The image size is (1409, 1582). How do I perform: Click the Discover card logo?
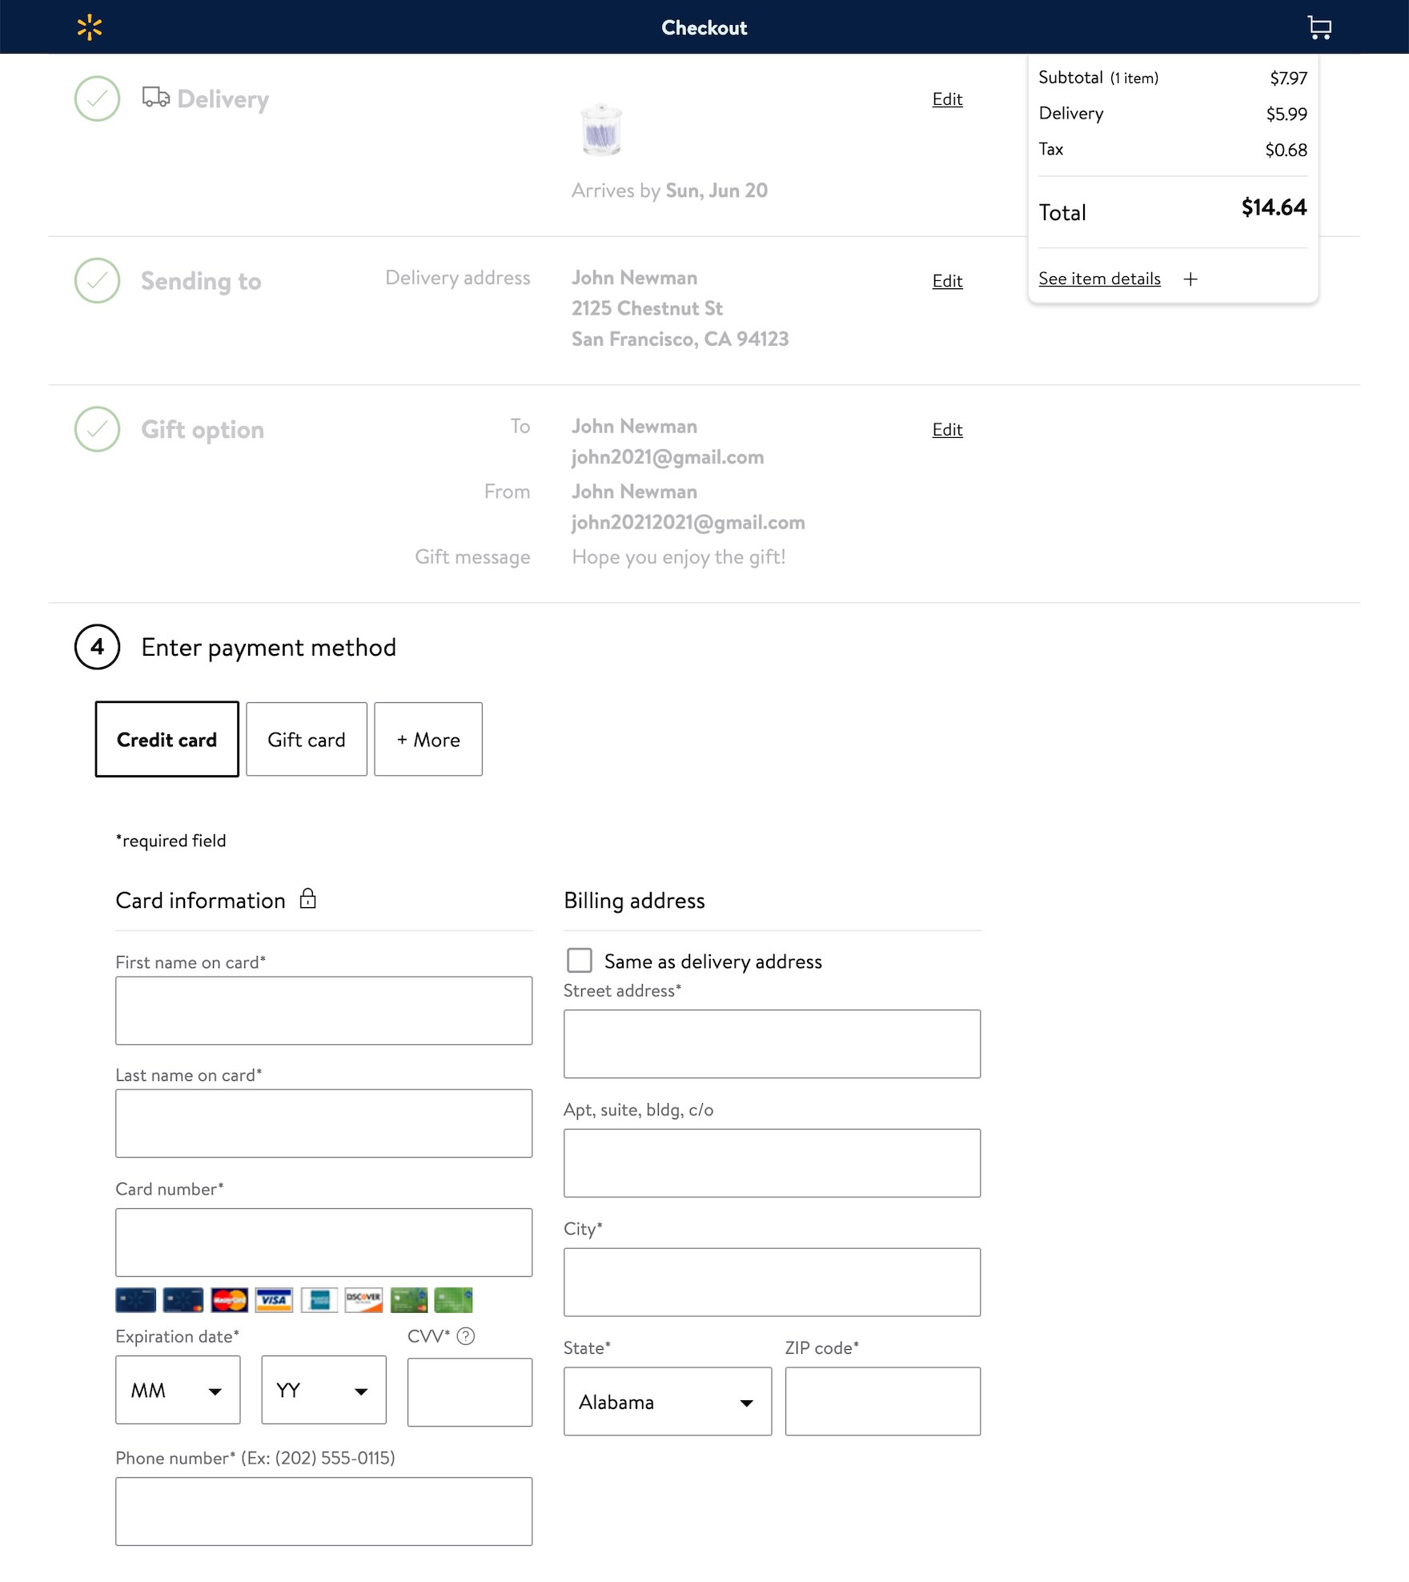coord(363,1299)
